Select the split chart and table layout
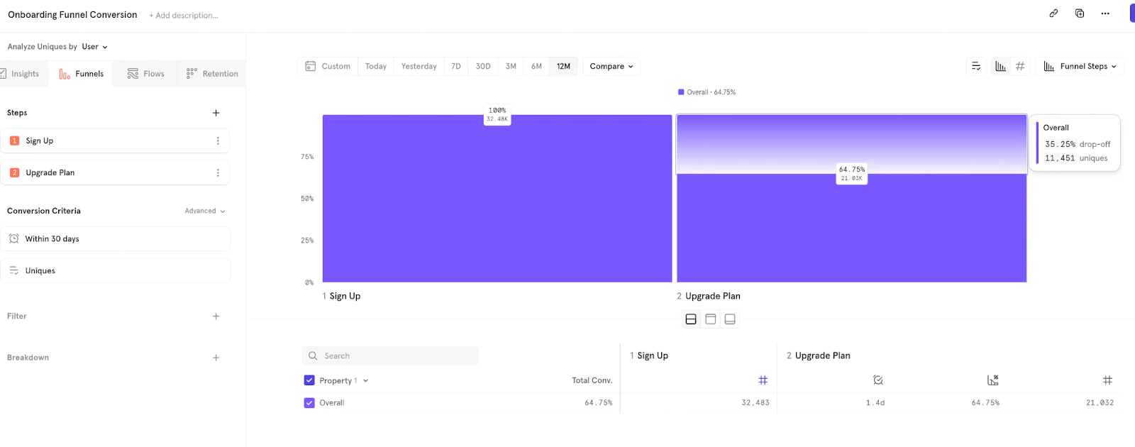 pyautogui.click(x=691, y=319)
